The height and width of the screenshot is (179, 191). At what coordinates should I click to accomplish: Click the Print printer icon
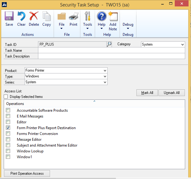click(74, 16)
